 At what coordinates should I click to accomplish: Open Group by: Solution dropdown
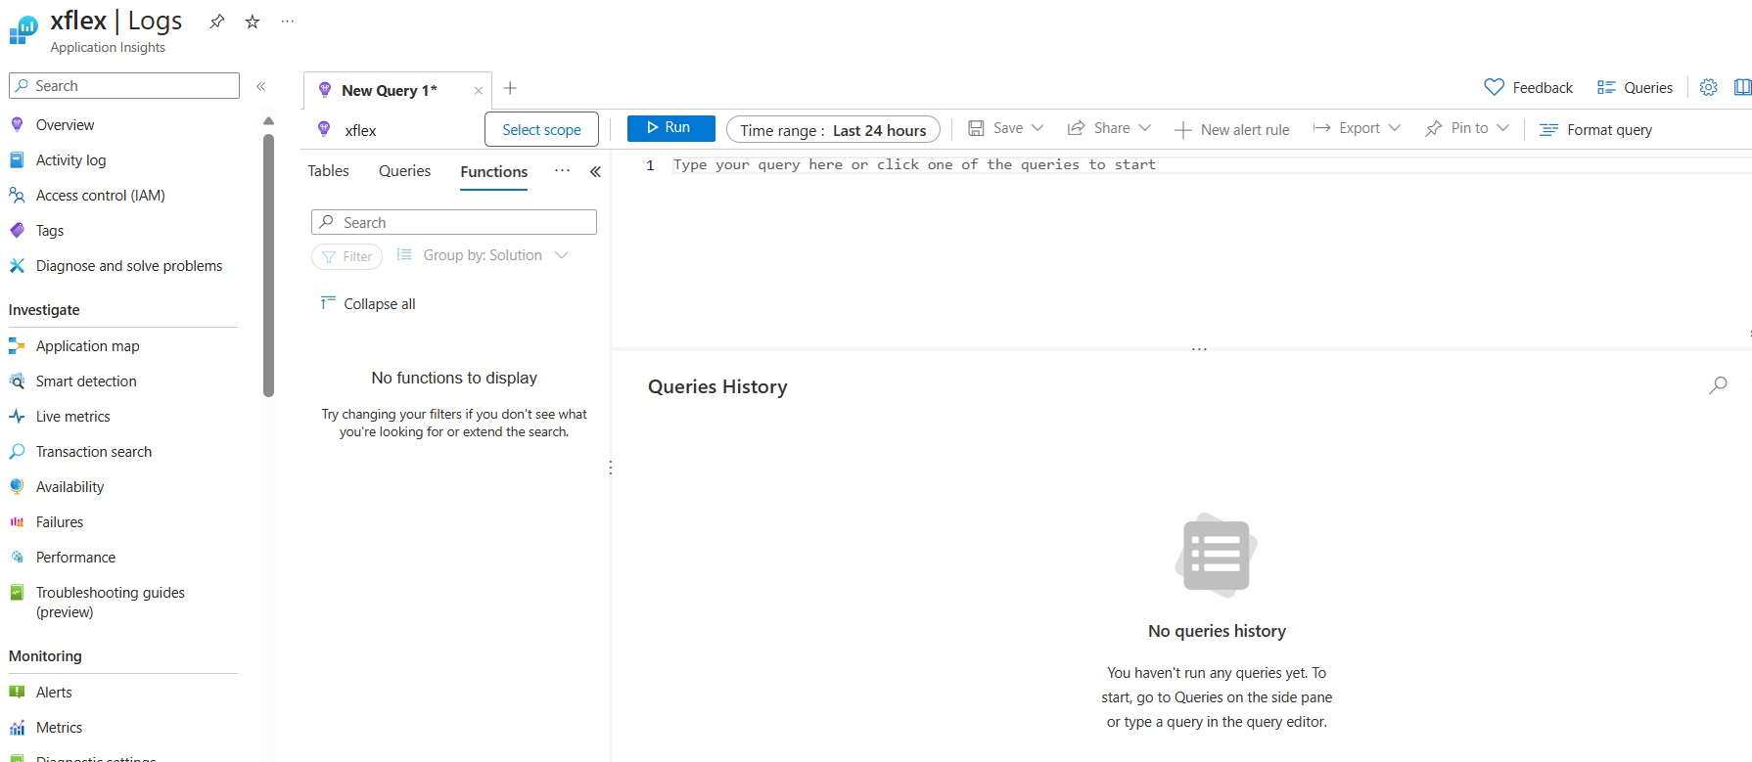483,255
